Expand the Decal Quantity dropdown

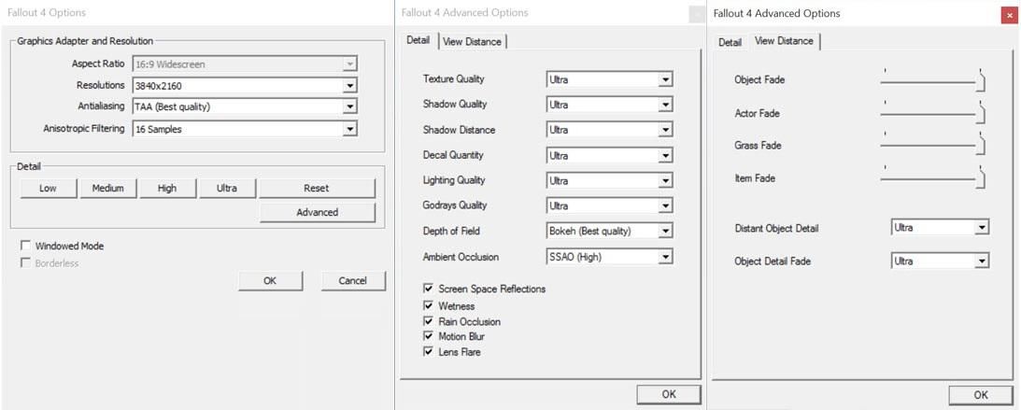609,156
